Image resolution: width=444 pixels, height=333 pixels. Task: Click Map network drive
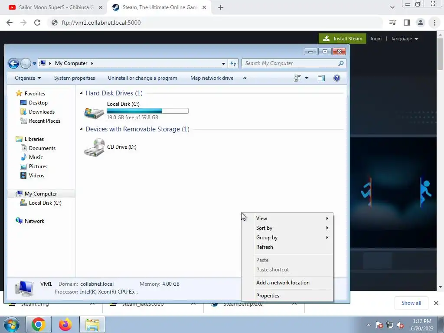[x=212, y=78]
